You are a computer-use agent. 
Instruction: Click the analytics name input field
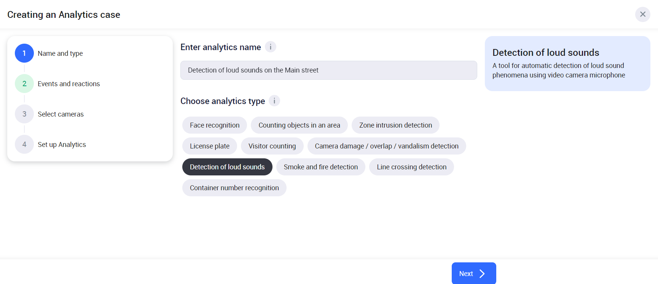pos(328,70)
